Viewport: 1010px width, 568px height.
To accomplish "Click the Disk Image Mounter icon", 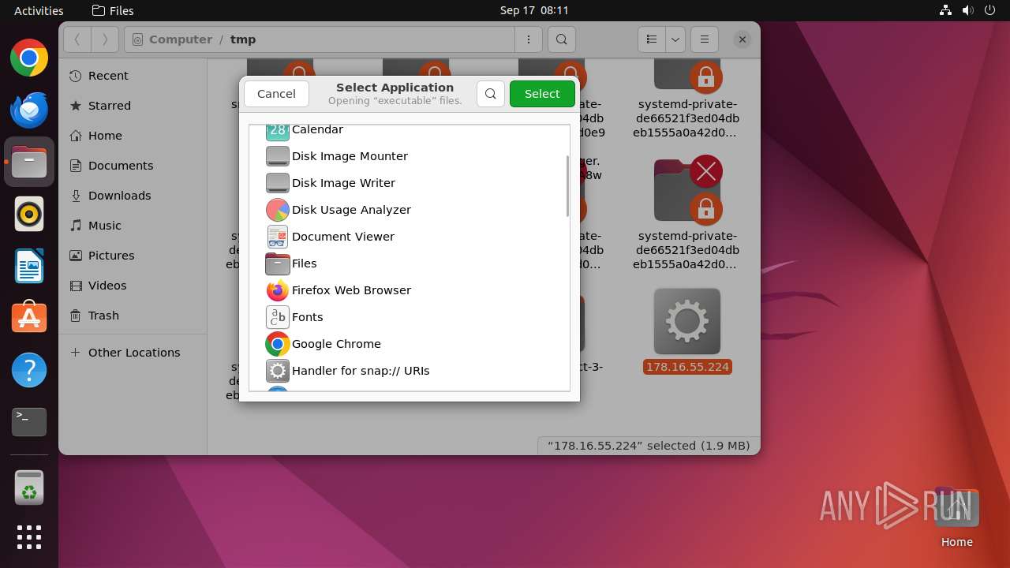I will [278, 156].
